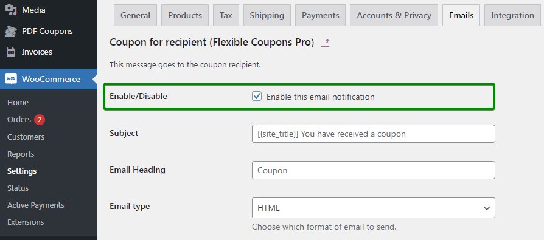Click the Orders count badge
This screenshot has width=544, height=240.
coord(40,120)
